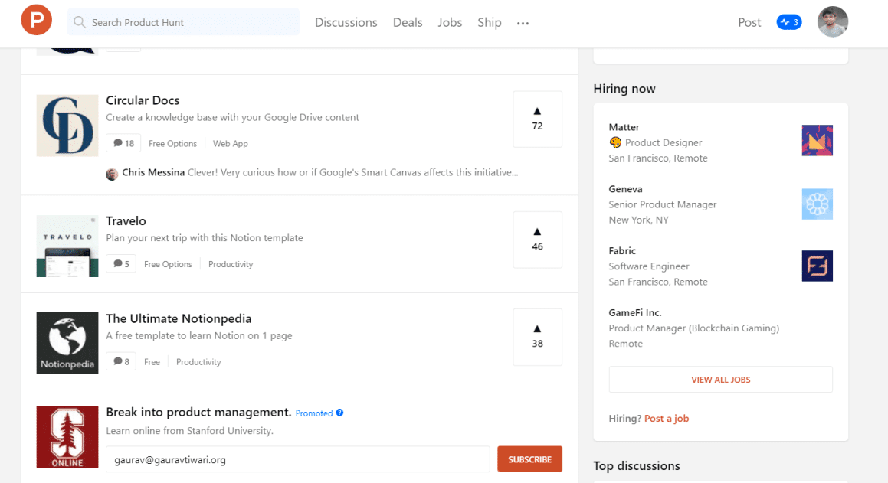The height and width of the screenshot is (483, 888).
Task: Click the magnifying glass search icon
Action: [x=79, y=22]
